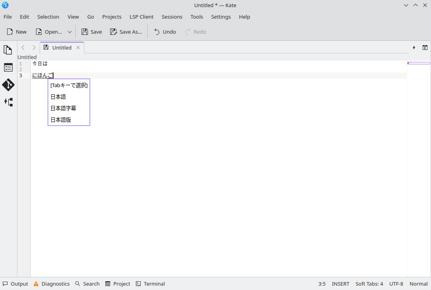Toggle the Project panel
Screen dimensions: 431x290
[x=118, y=284]
